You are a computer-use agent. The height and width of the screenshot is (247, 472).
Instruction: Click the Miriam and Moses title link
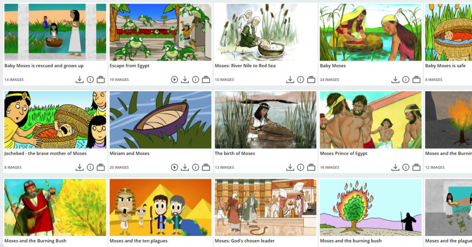[x=130, y=153]
